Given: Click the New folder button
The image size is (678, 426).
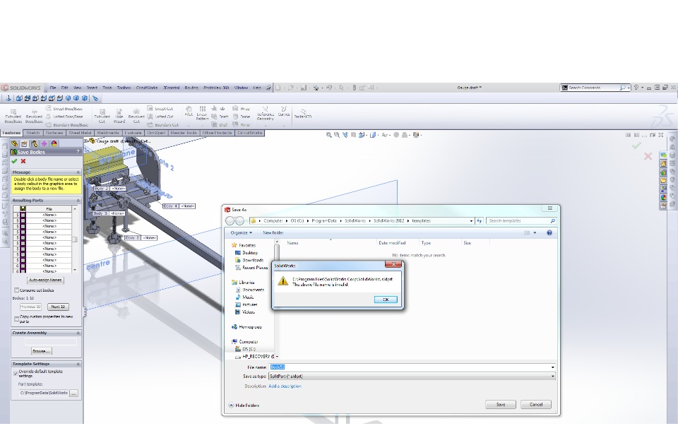Looking at the screenshot, I should [273, 232].
